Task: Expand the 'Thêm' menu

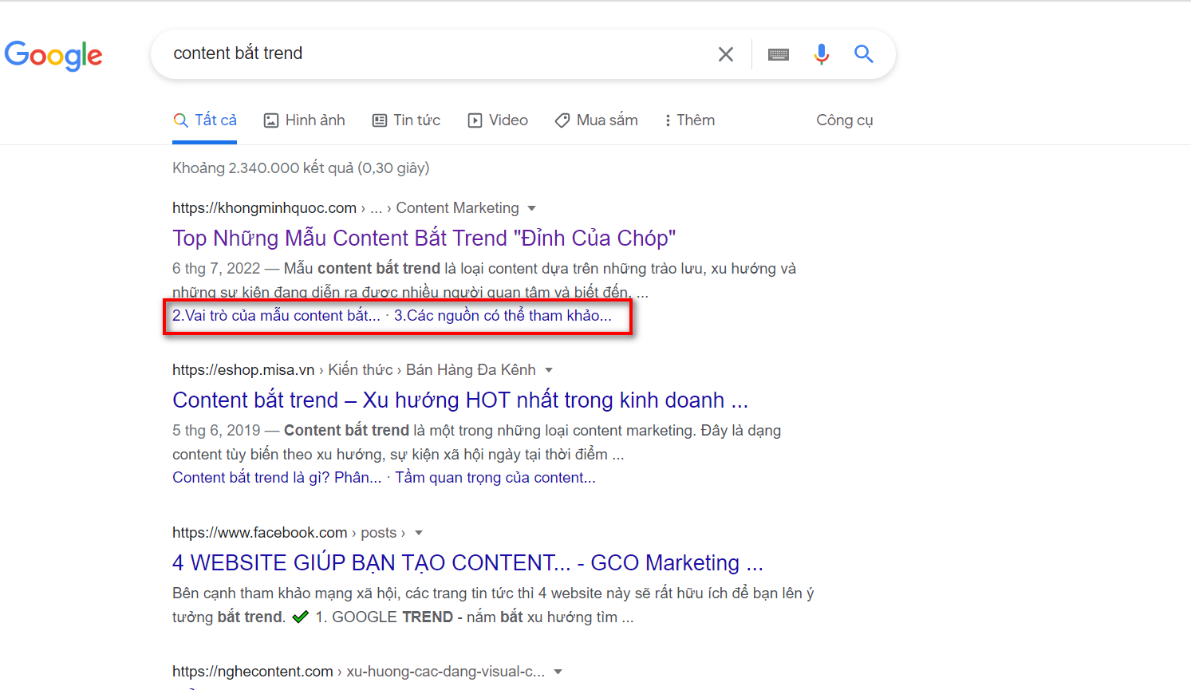Action: pos(690,120)
